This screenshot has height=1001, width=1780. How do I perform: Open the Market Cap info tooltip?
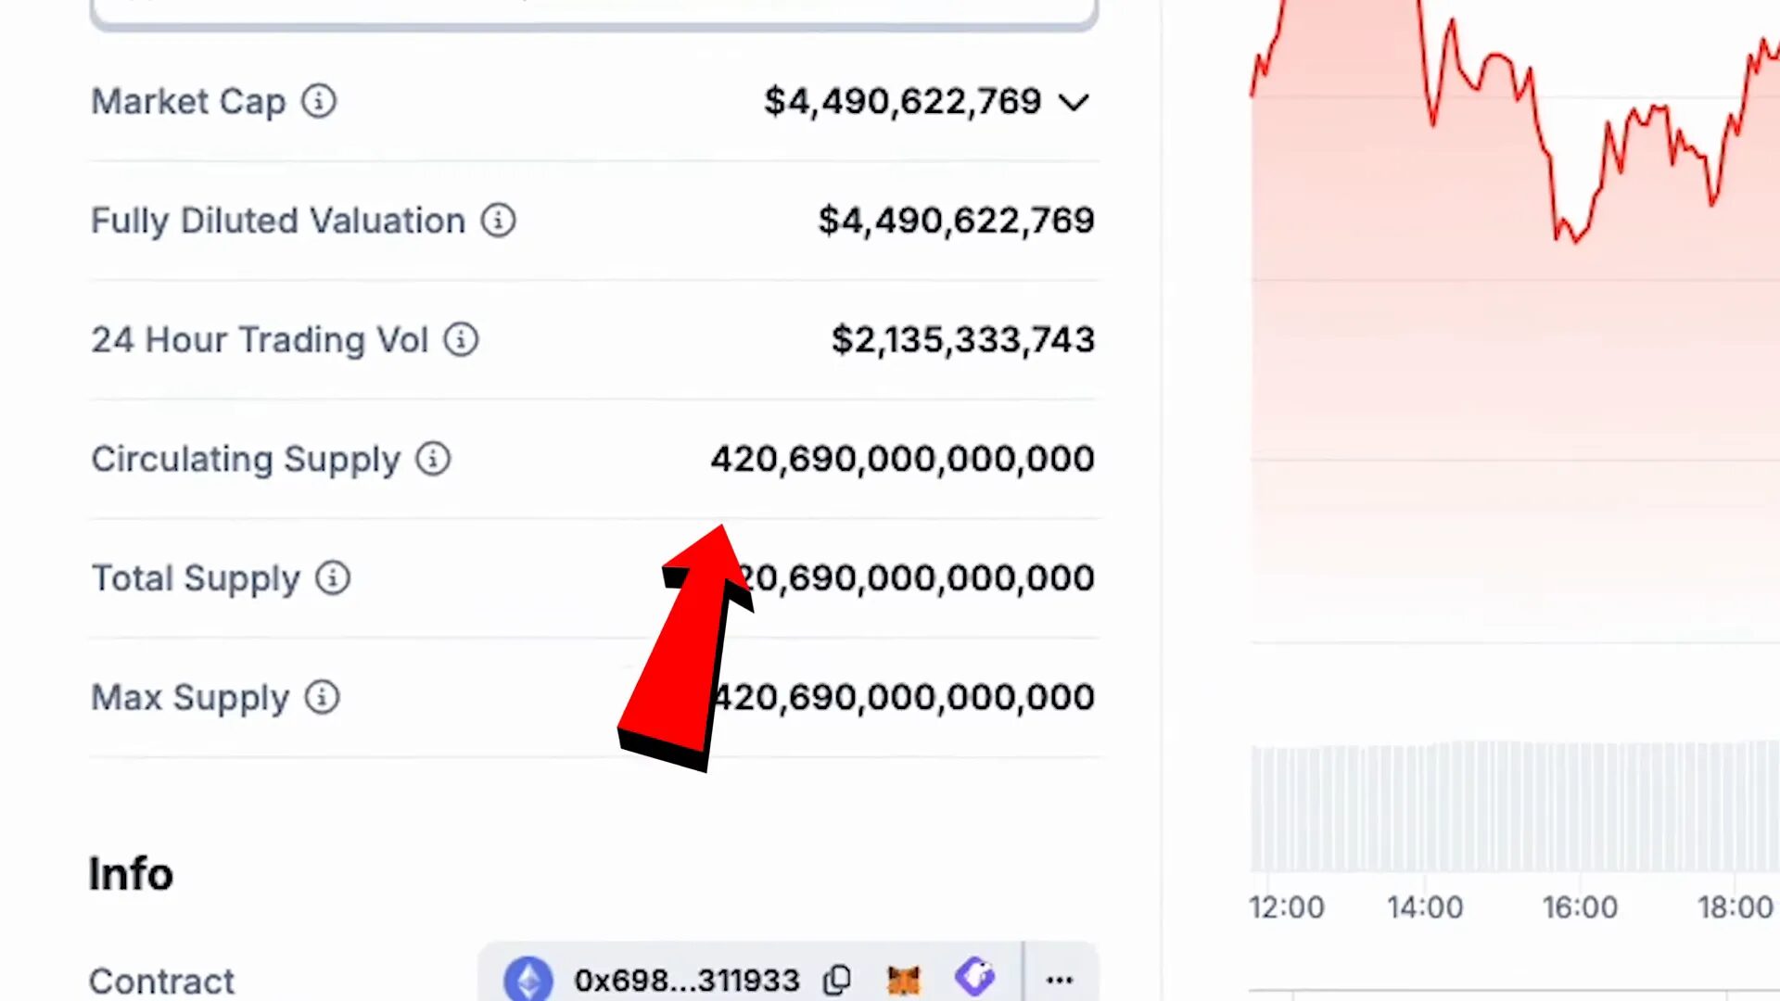(x=318, y=102)
